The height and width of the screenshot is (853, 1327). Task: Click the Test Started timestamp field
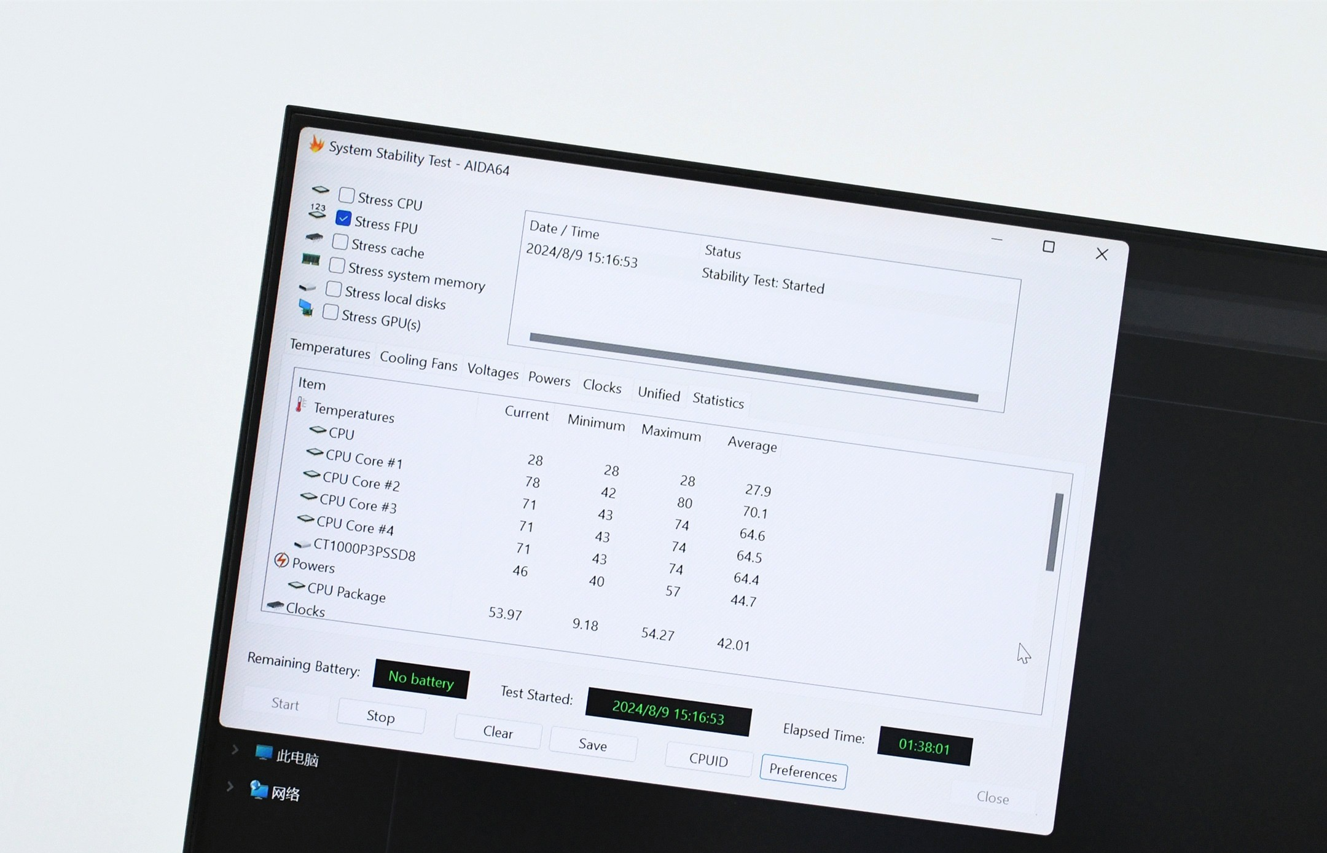pos(668,712)
